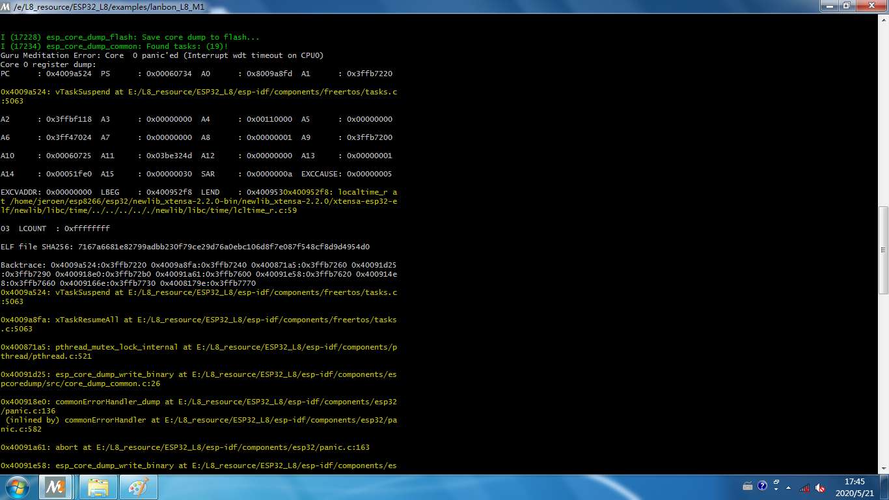
Task: Click the pthread.c:521 backtrace entry
Action: [x=195, y=352]
